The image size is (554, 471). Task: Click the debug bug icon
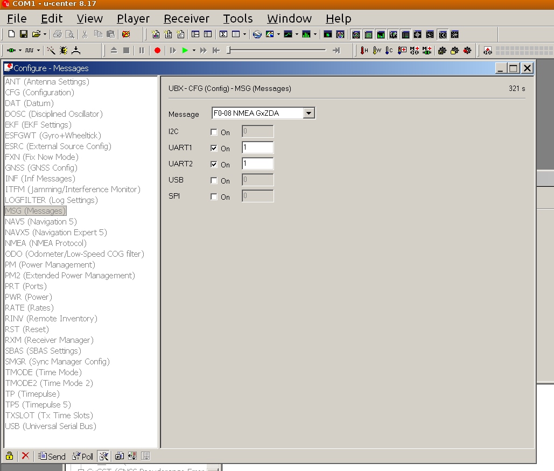pyautogui.click(x=64, y=51)
